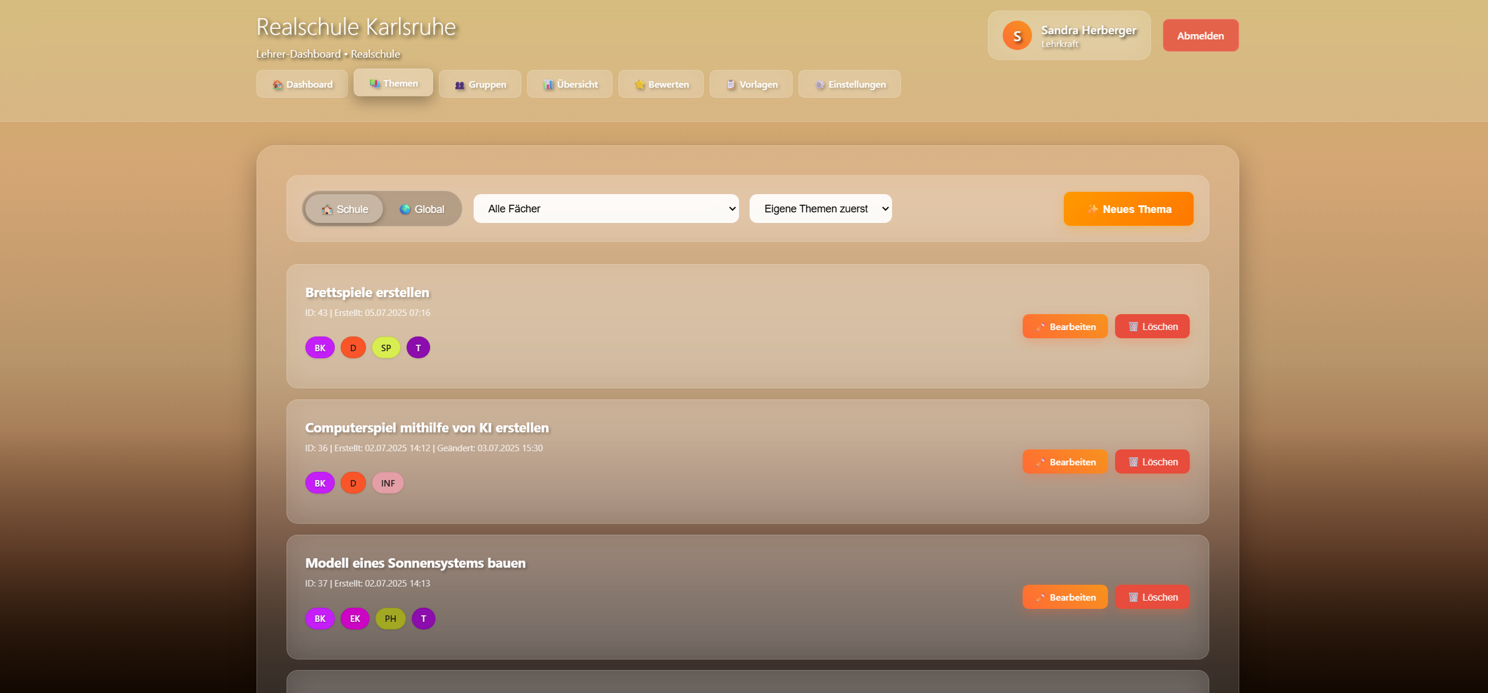
Task: Switch to the Gruppen tab
Action: pos(480,84)
